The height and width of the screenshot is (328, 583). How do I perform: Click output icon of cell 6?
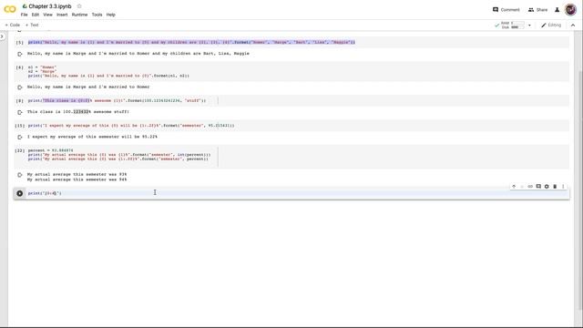pyautogui.click(x=20, y=87)
